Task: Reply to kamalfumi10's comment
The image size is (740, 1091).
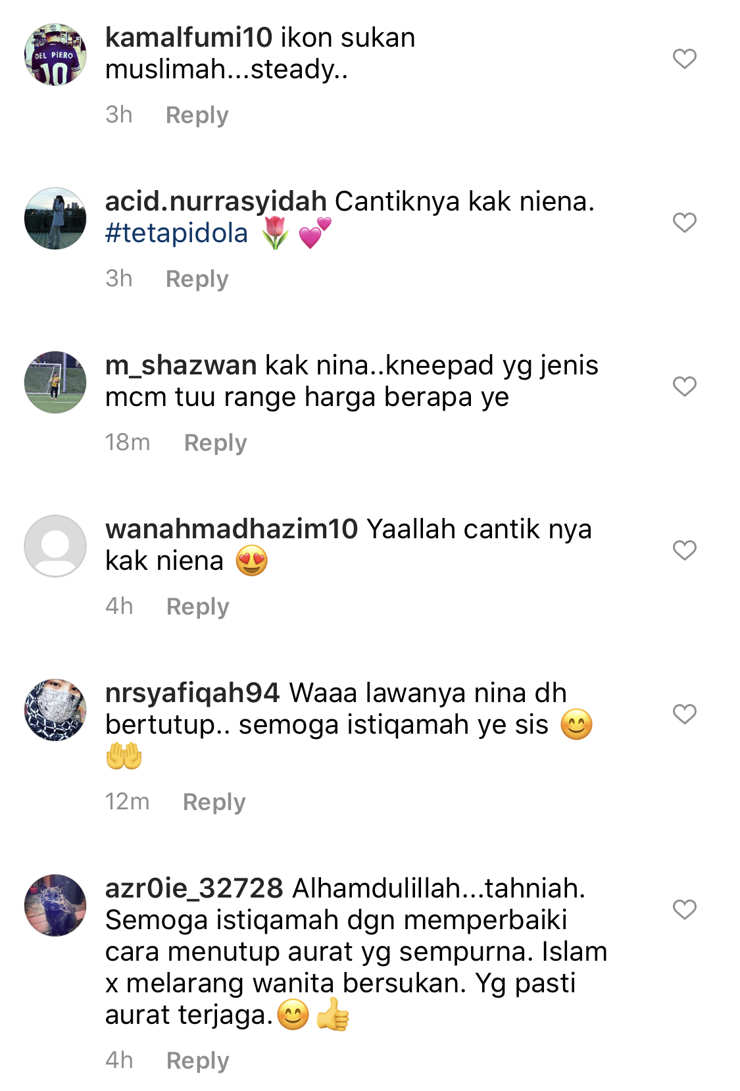Action: click(197, 115)
